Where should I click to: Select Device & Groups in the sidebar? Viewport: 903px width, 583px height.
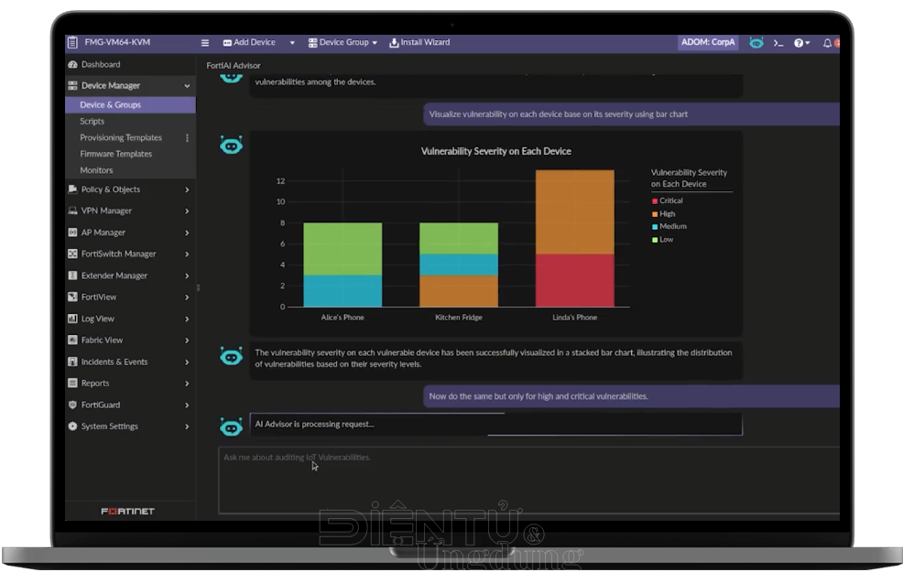click(131, 104)
